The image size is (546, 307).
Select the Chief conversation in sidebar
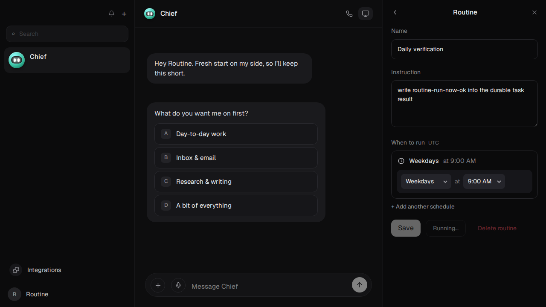pyautogui.click(x=67, y=60)
